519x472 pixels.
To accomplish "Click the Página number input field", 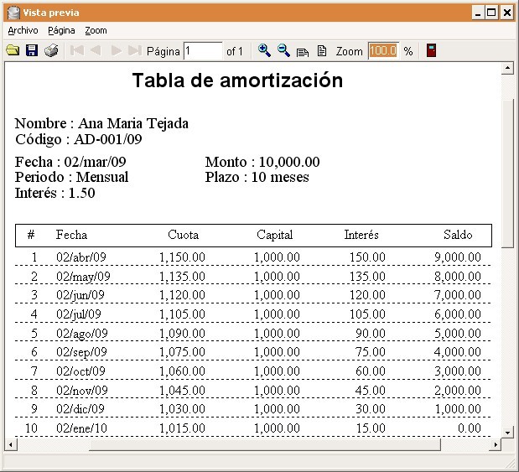I will [203, 51].
